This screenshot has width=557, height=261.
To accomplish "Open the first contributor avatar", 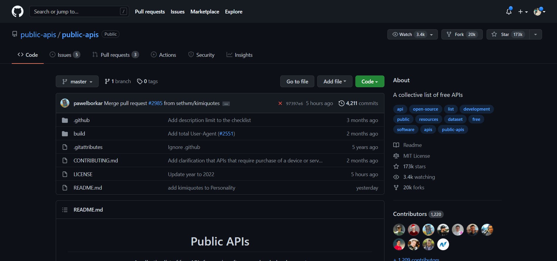I will [399, 230].
